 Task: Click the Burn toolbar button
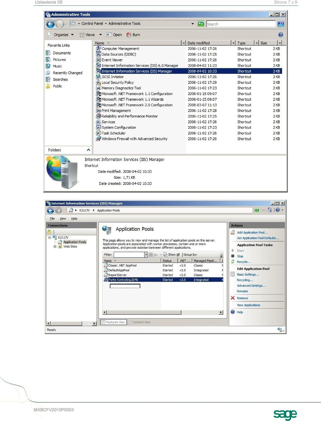click(x=133, y=35)
